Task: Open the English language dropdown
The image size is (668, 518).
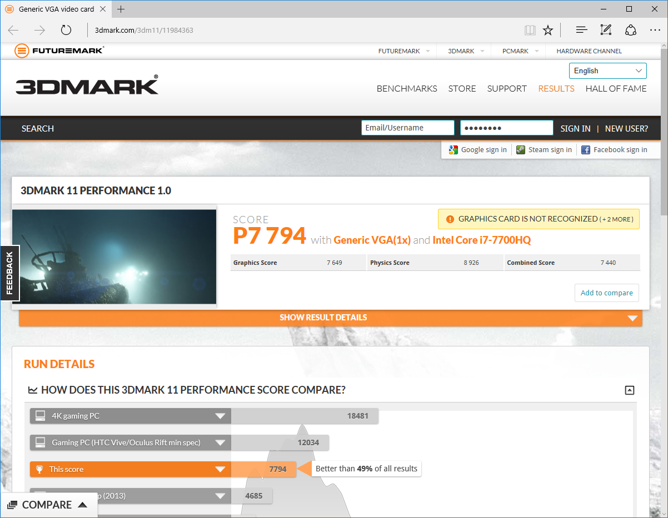Action: click(x=608, y=71)
